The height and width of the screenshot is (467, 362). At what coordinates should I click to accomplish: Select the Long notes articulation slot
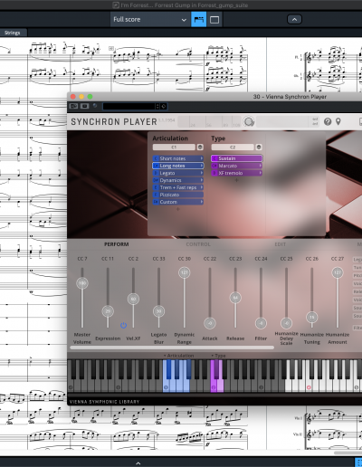click(178, 166)
